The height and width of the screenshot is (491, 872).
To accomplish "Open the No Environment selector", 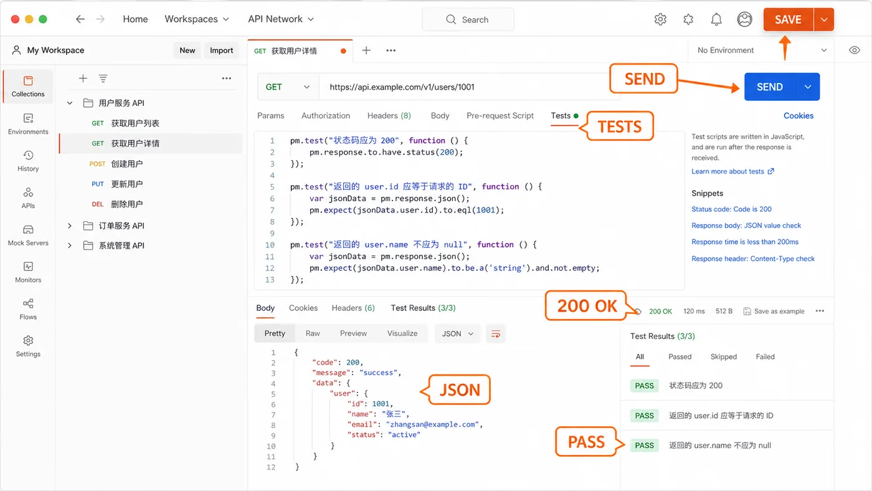I will click(x=762, y=50).
